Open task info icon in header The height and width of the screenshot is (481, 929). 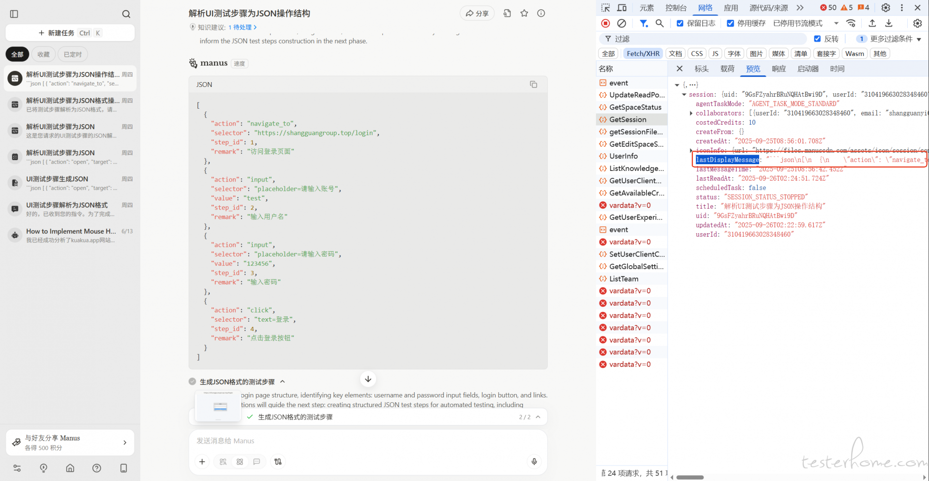pyautogui.click(x=541, y=14)
